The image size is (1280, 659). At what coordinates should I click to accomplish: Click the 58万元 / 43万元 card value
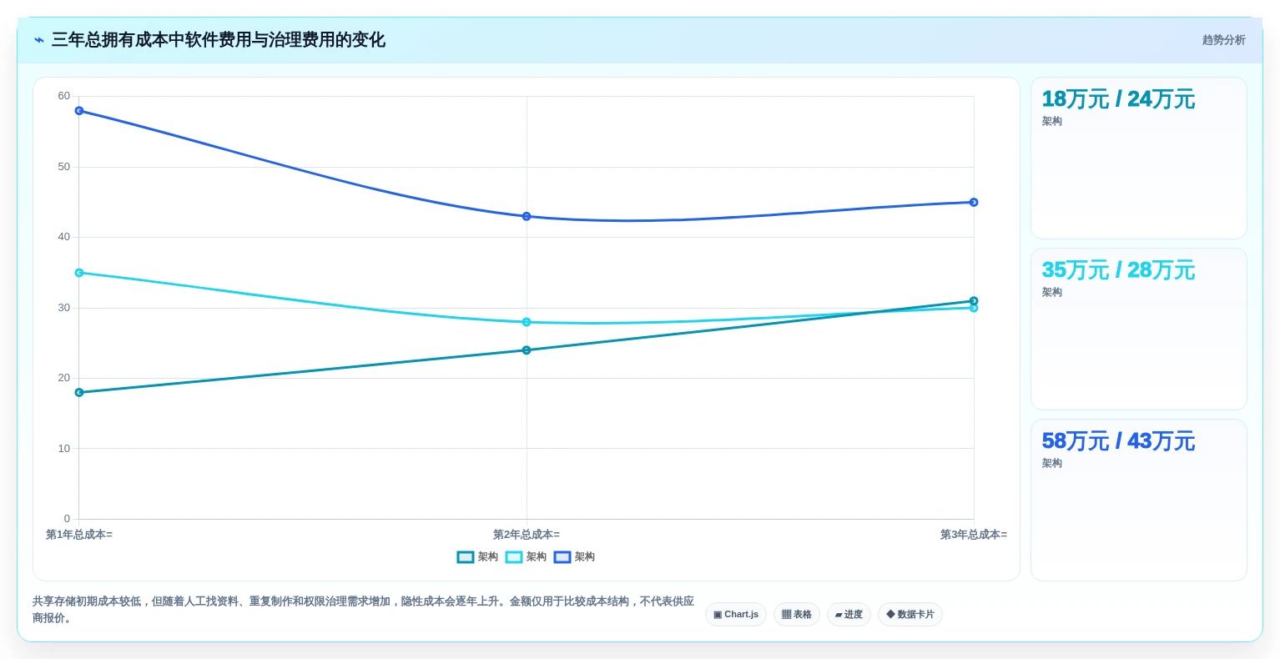pos(1118,441)
